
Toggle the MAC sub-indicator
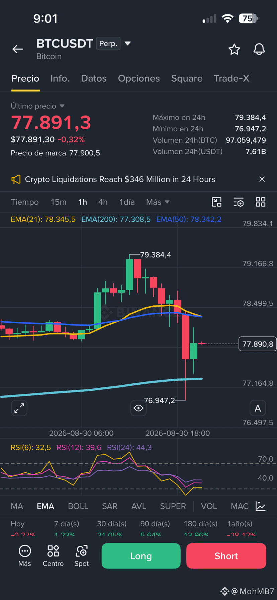click(240, 506)
